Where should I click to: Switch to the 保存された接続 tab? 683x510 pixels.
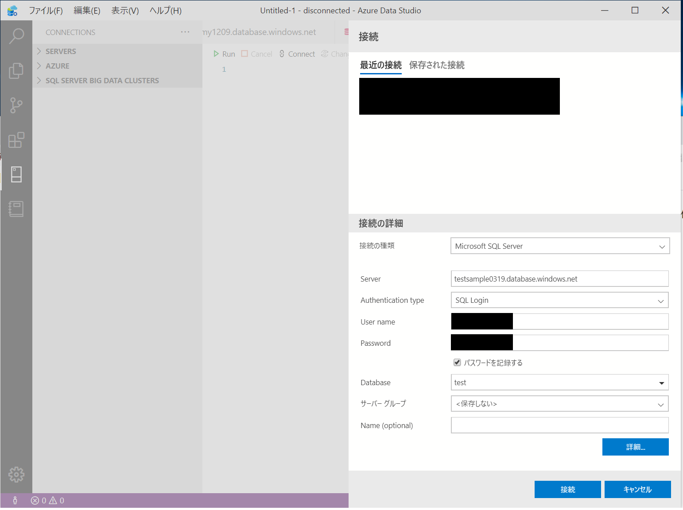(x=437, y=66)
